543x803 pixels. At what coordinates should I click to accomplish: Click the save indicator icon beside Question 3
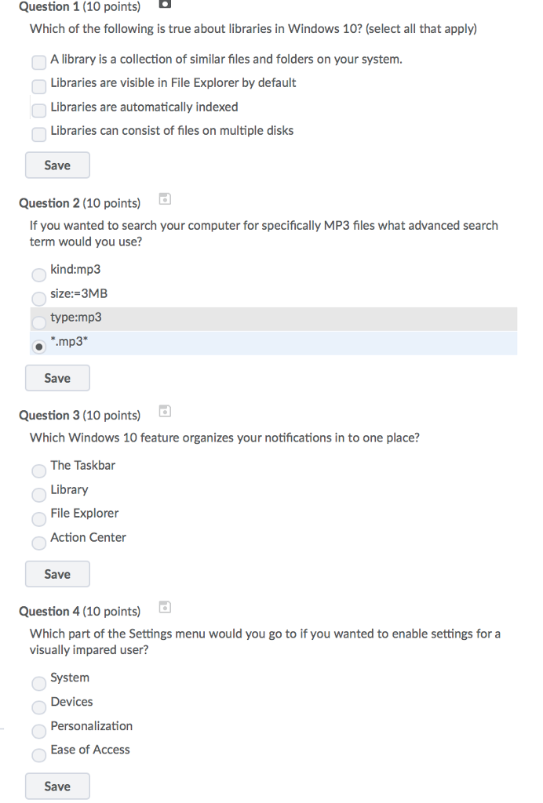point(164,410)
